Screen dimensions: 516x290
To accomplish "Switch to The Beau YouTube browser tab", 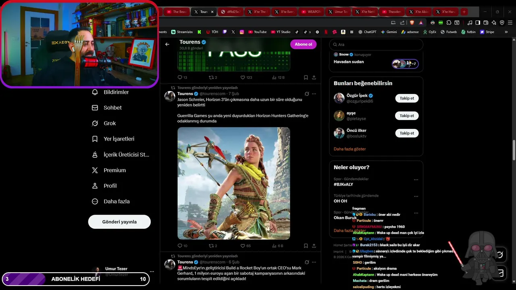I will click(177, 12).
